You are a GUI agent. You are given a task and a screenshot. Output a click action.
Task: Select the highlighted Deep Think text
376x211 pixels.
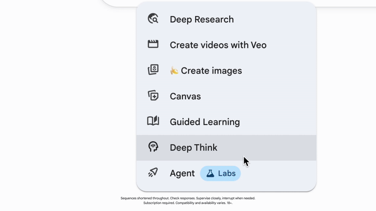click(194, 148)
